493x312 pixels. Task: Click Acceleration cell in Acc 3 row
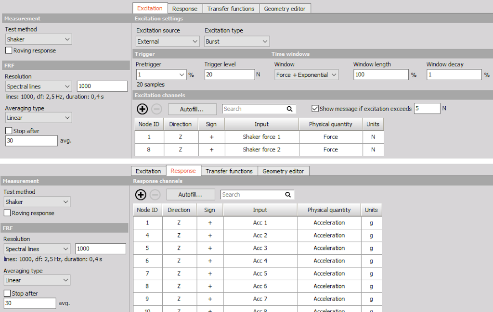click(329, 248)
